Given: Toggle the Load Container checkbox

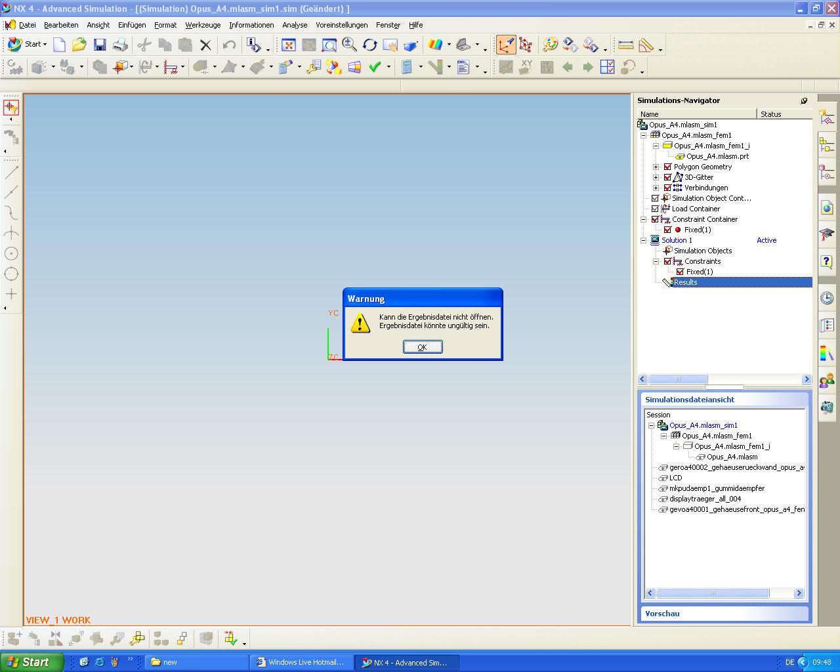Looking at the screenshot, I should 655,209.
